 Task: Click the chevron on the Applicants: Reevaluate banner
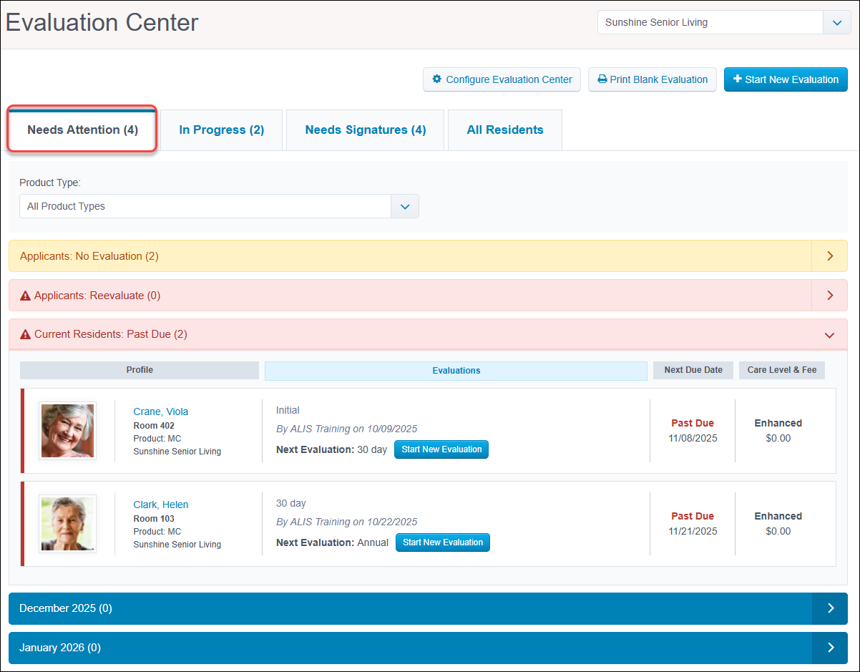pos(829,295)
